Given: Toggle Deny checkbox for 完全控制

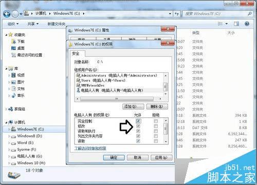Looking at the screenshot, I should (x=156, y=121).
